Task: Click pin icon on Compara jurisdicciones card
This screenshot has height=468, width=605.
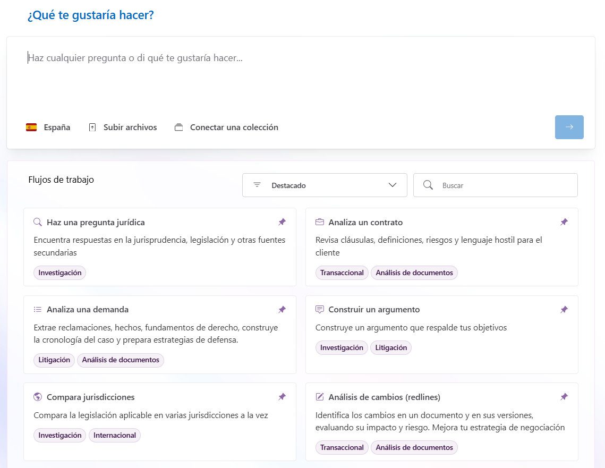Action: pyautogui.click(x=282, y=397)
